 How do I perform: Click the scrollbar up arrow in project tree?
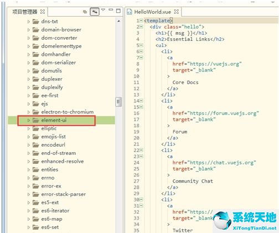click(x=118, y=21)
